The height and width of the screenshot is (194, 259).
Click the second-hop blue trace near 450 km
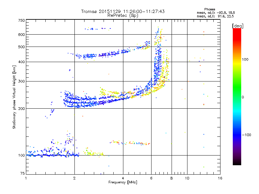pos(99,55)
